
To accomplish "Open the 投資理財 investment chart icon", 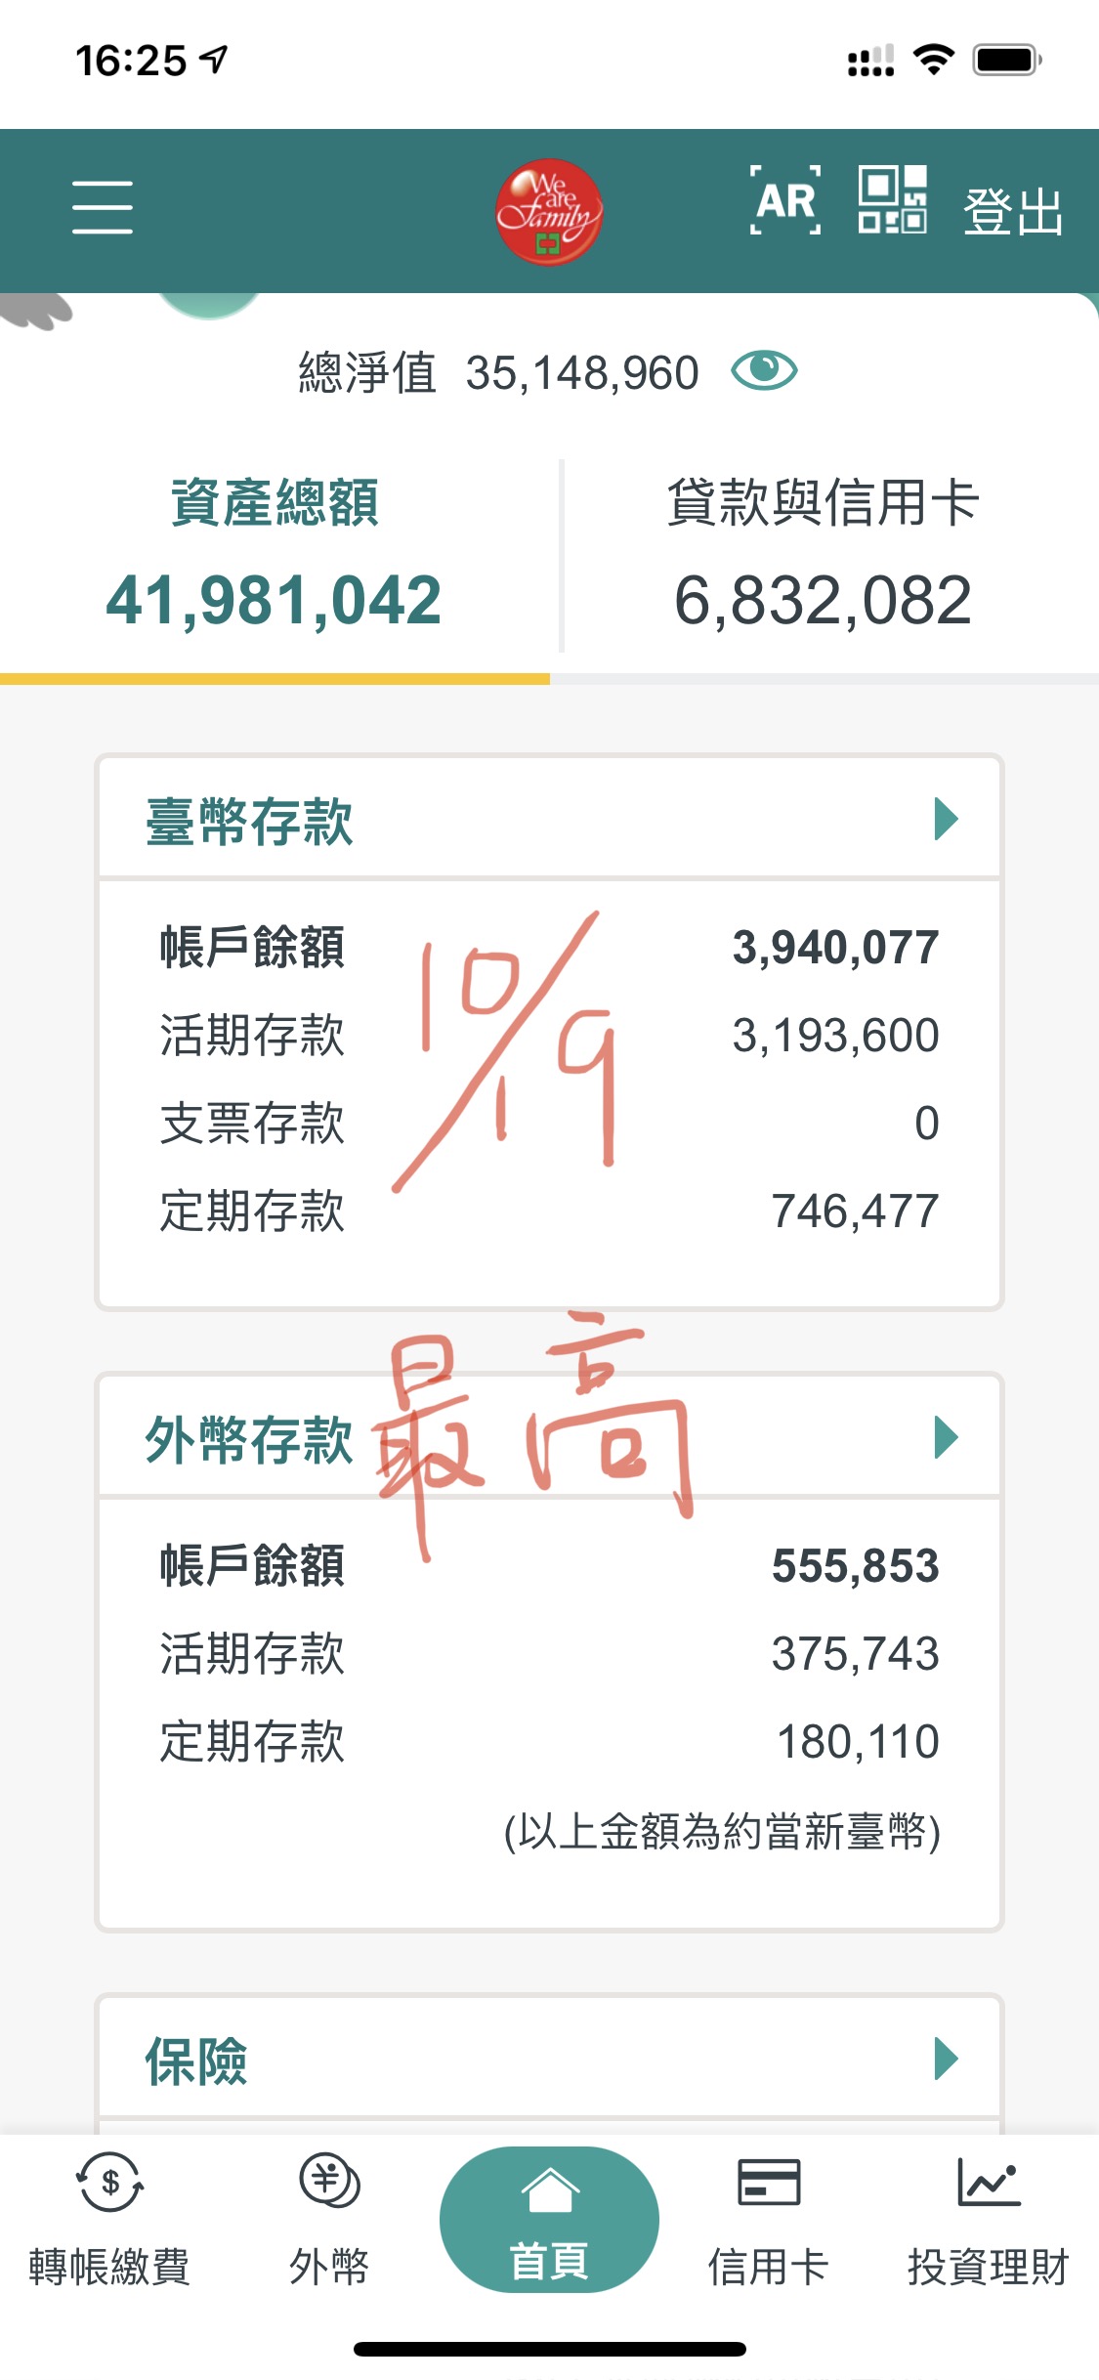I will [989, 2183].
